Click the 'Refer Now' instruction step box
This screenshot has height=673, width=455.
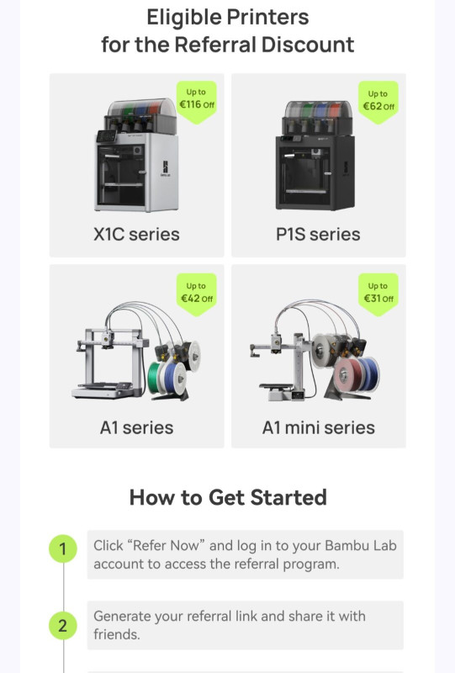pos(245,554)
